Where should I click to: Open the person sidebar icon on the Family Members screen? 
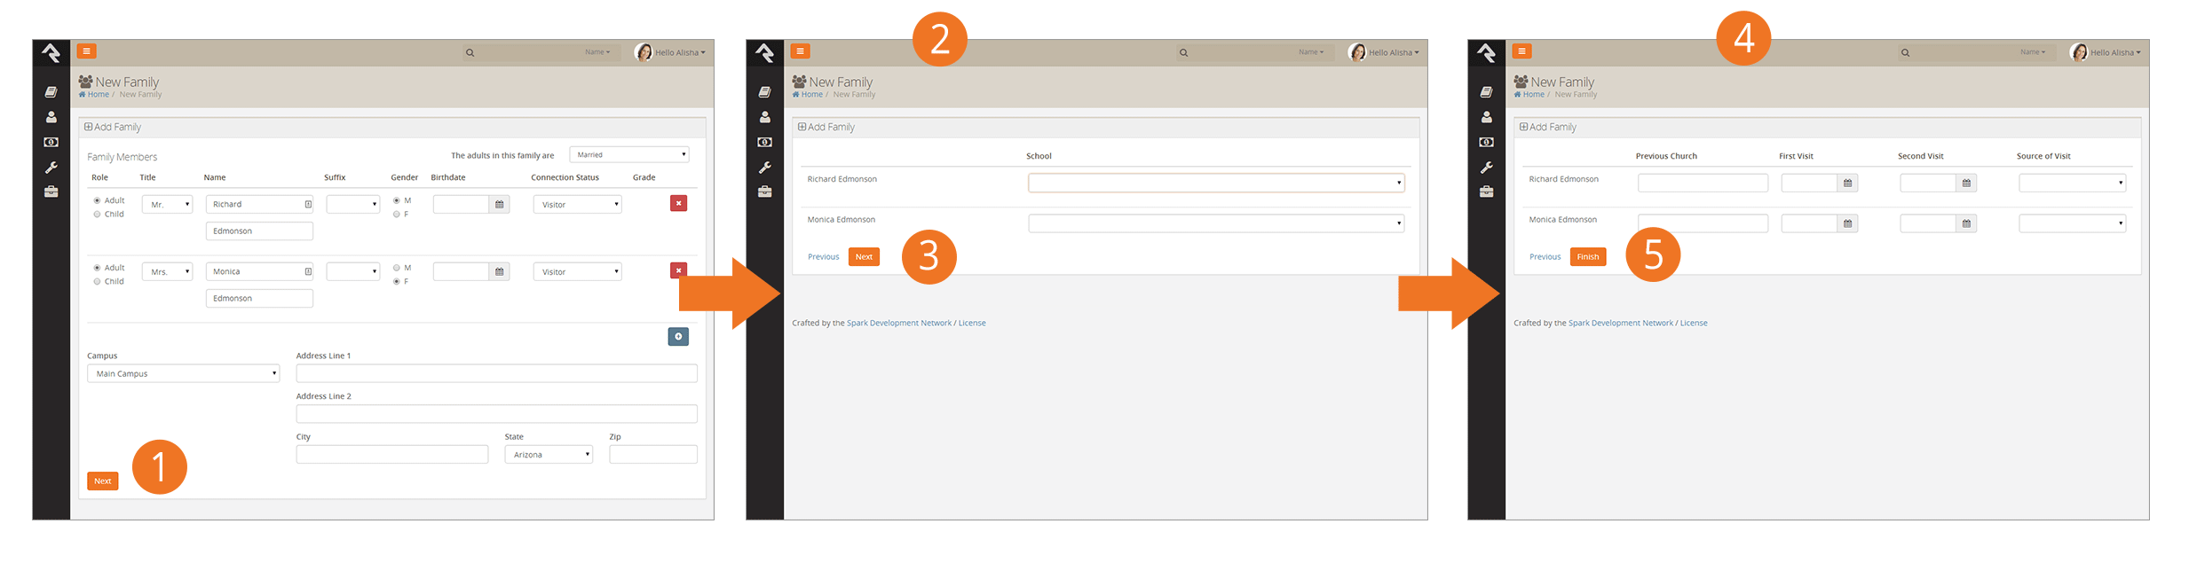pos(51,117)
